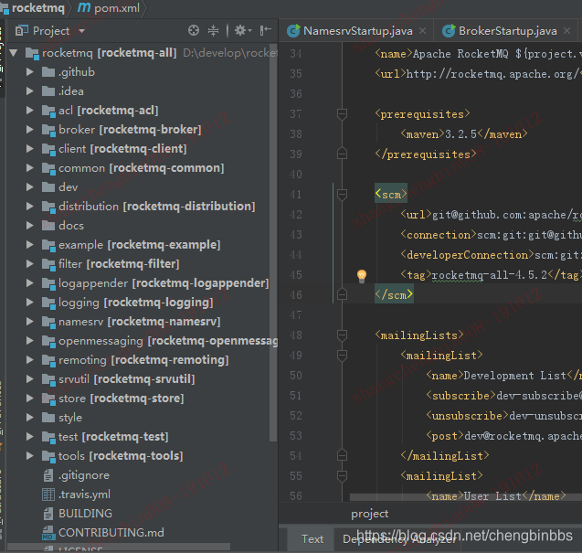Click the rocketmq-all-4.5.2 tag text

click(489, 275)
